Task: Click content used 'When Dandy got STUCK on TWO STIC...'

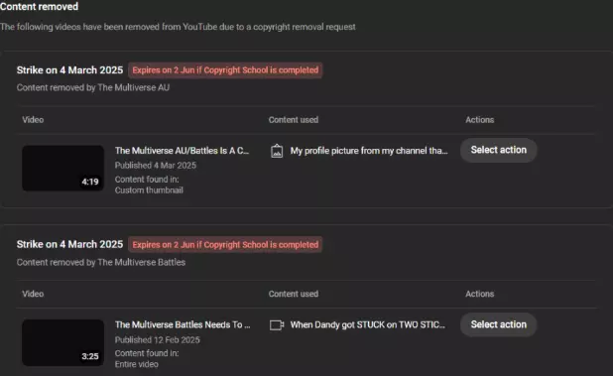Action: click(367, 324)
